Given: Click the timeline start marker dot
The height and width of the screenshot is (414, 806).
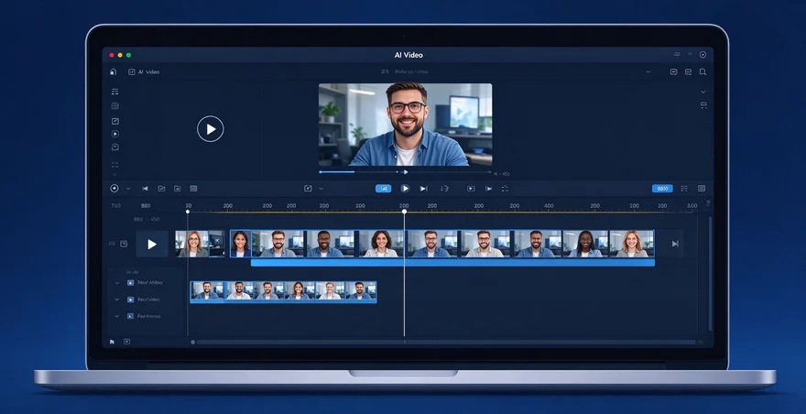Looking at the screenshot, I should pos(188,212).
